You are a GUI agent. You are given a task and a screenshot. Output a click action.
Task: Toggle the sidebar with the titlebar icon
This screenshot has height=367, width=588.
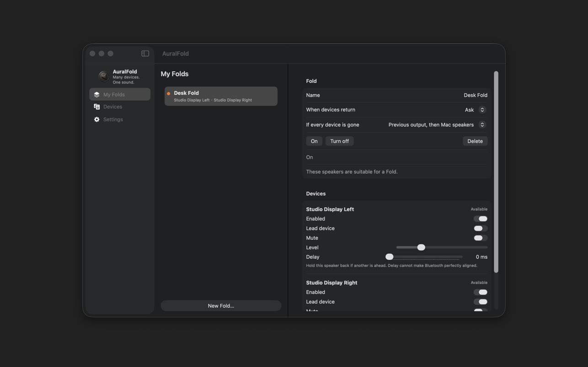pos(145,53)
